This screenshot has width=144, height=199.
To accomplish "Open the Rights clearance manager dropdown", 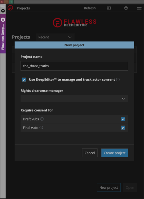I will pos(74,98).
